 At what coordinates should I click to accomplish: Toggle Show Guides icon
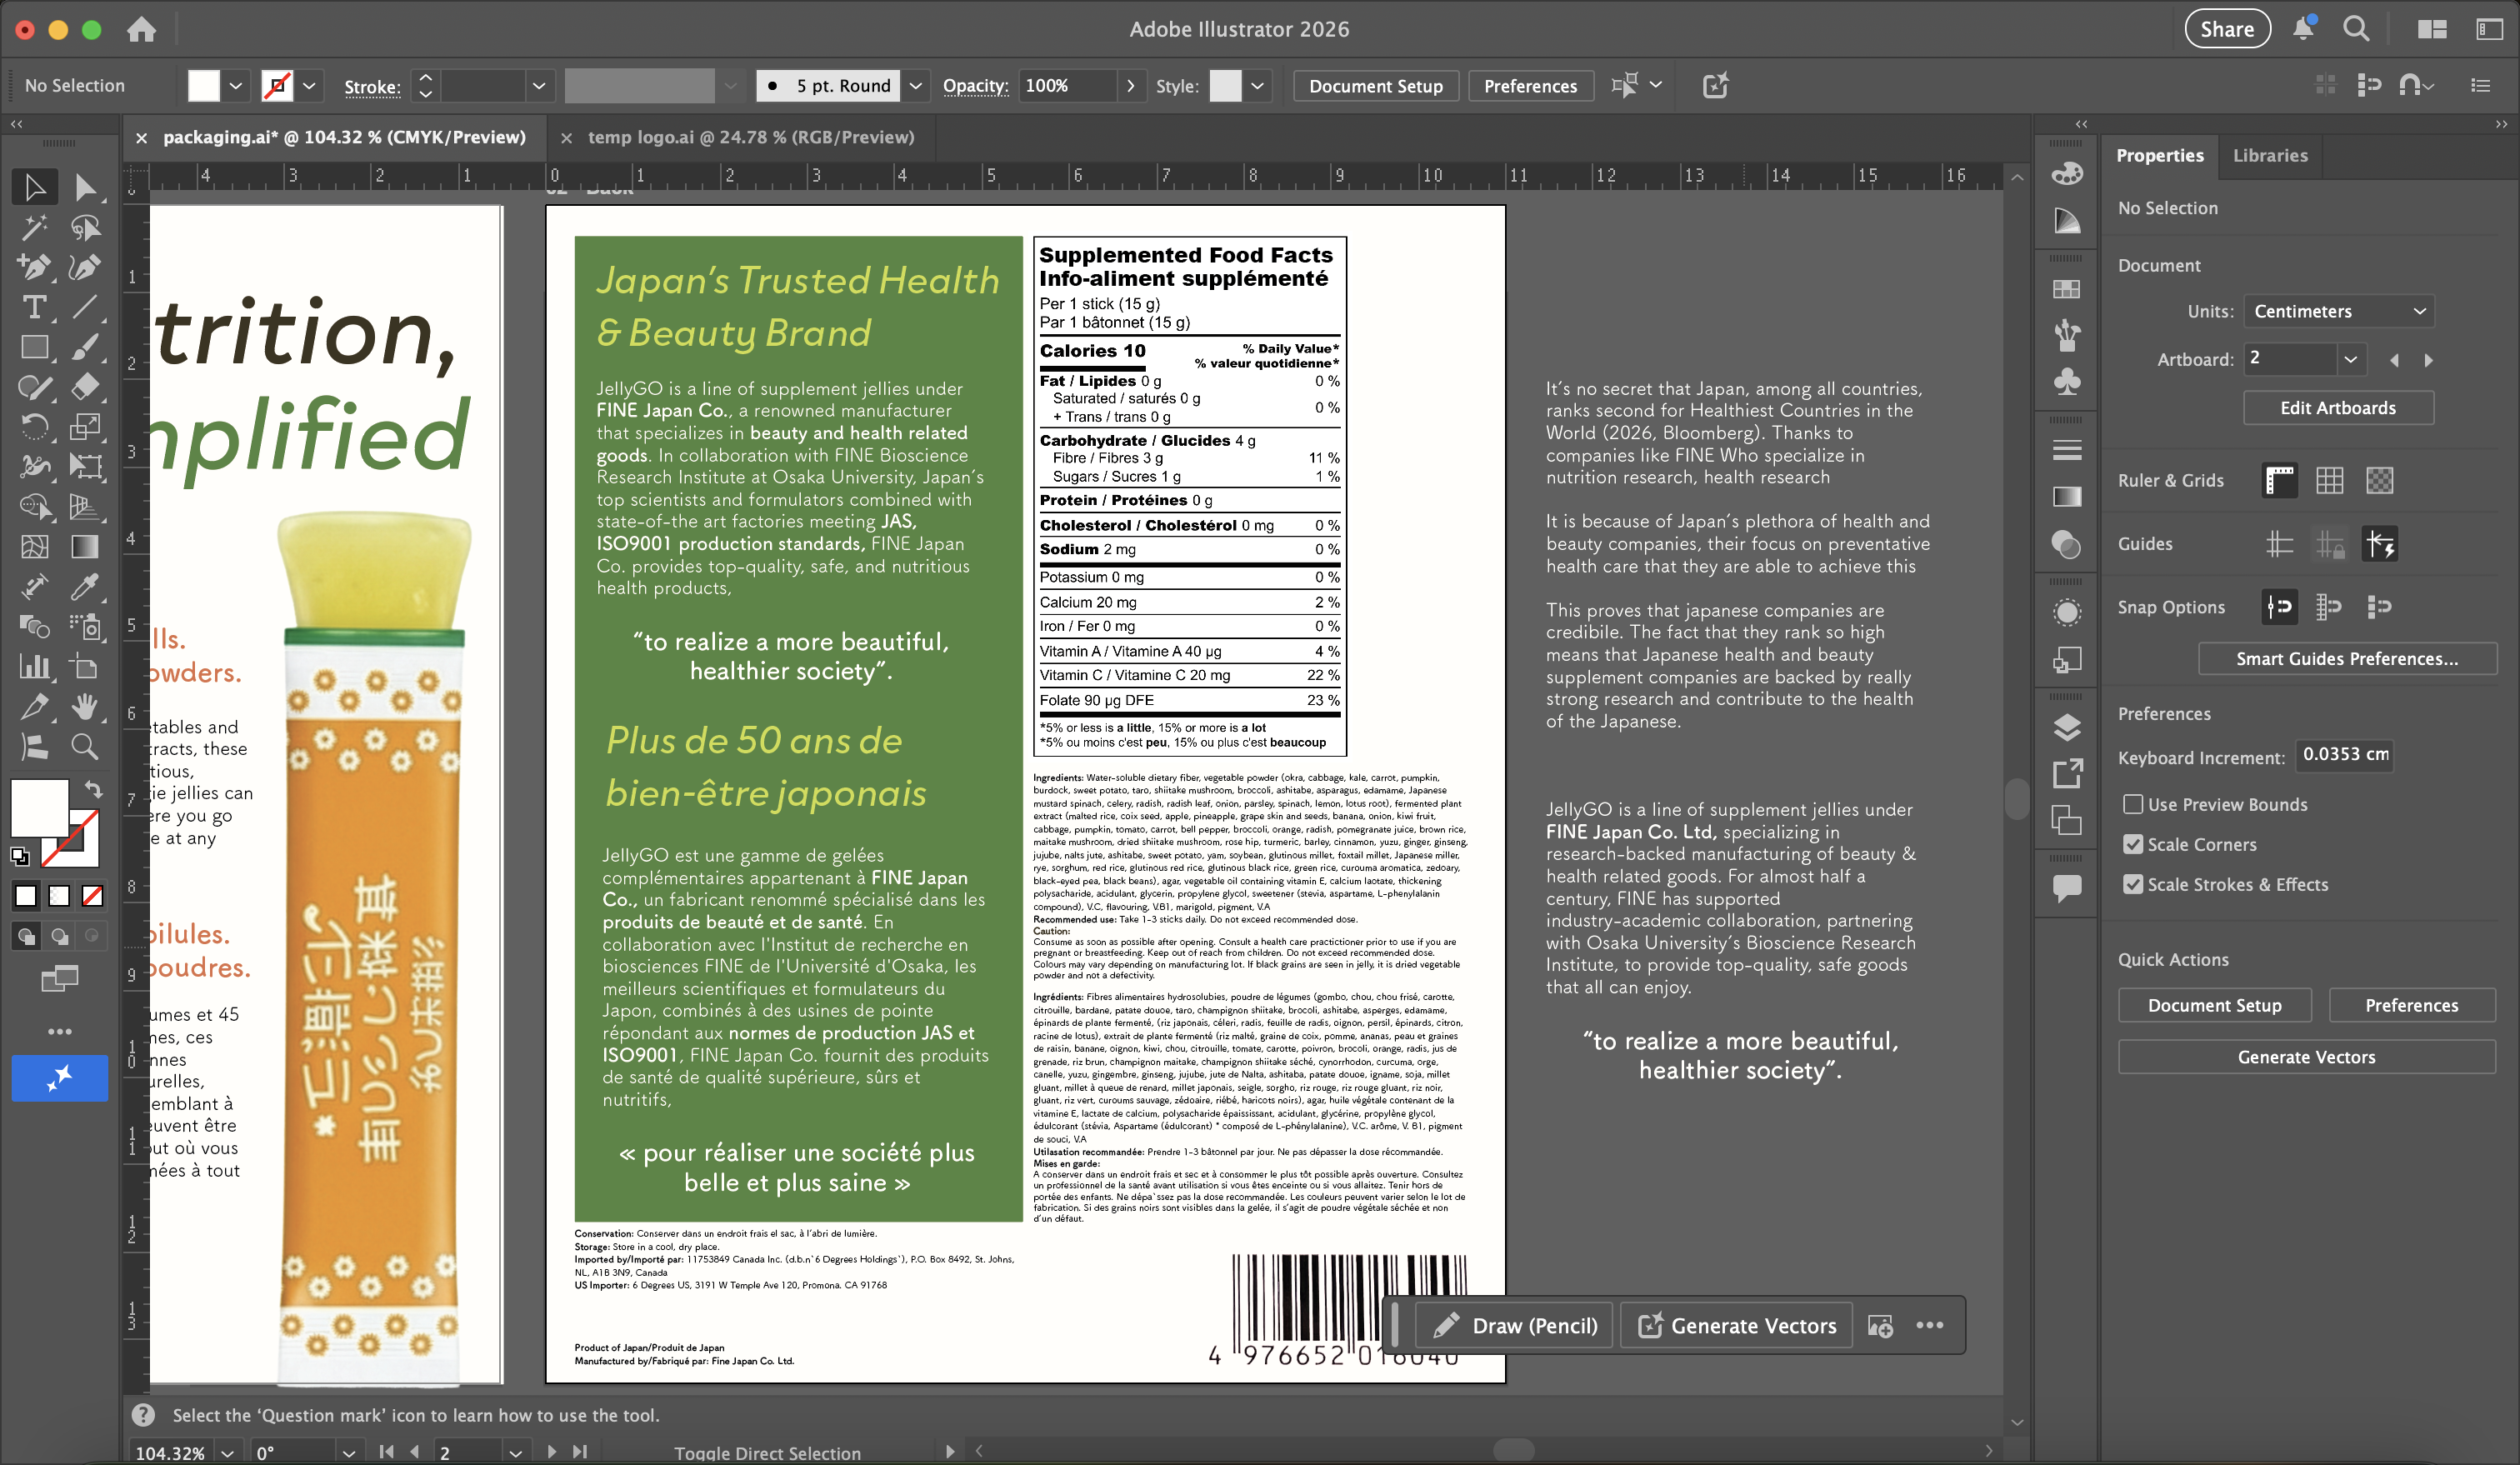click(2279, 544)
